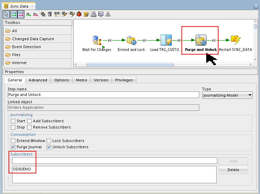Select the Restart SYNC_DATA step icon
The height and width of the screenshot is (194, 260).
(236, 40)
